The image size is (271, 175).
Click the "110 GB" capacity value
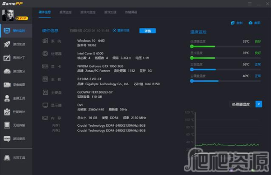pyautogui.click(x=97, y=97)
